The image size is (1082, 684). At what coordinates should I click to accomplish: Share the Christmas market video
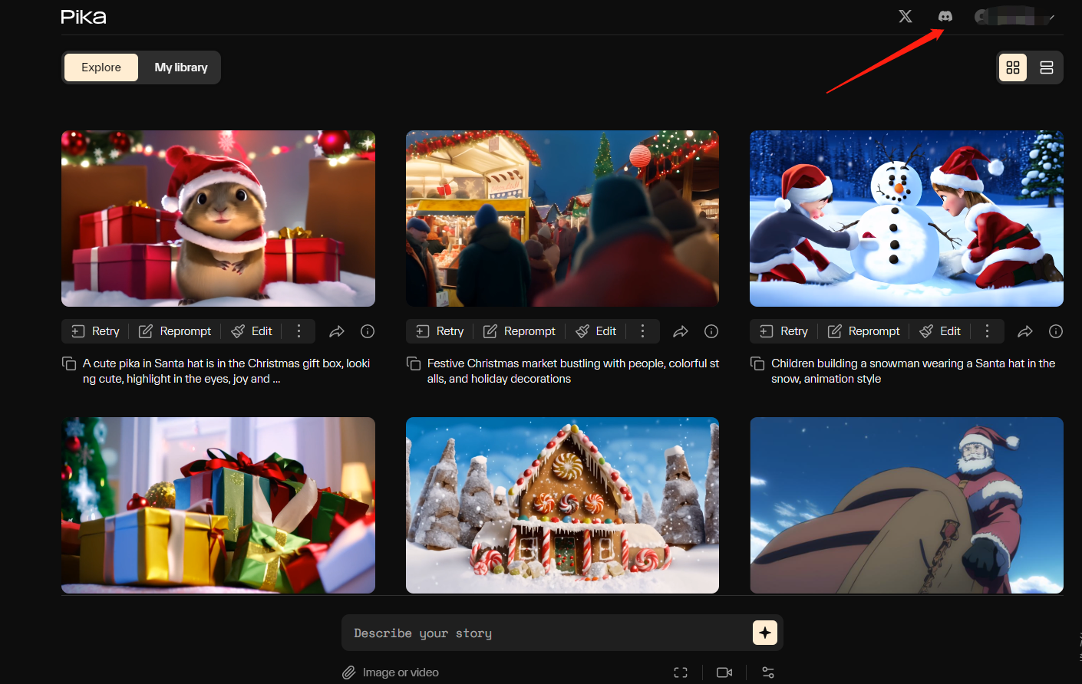pyautogui.click(x=681, y=331)
